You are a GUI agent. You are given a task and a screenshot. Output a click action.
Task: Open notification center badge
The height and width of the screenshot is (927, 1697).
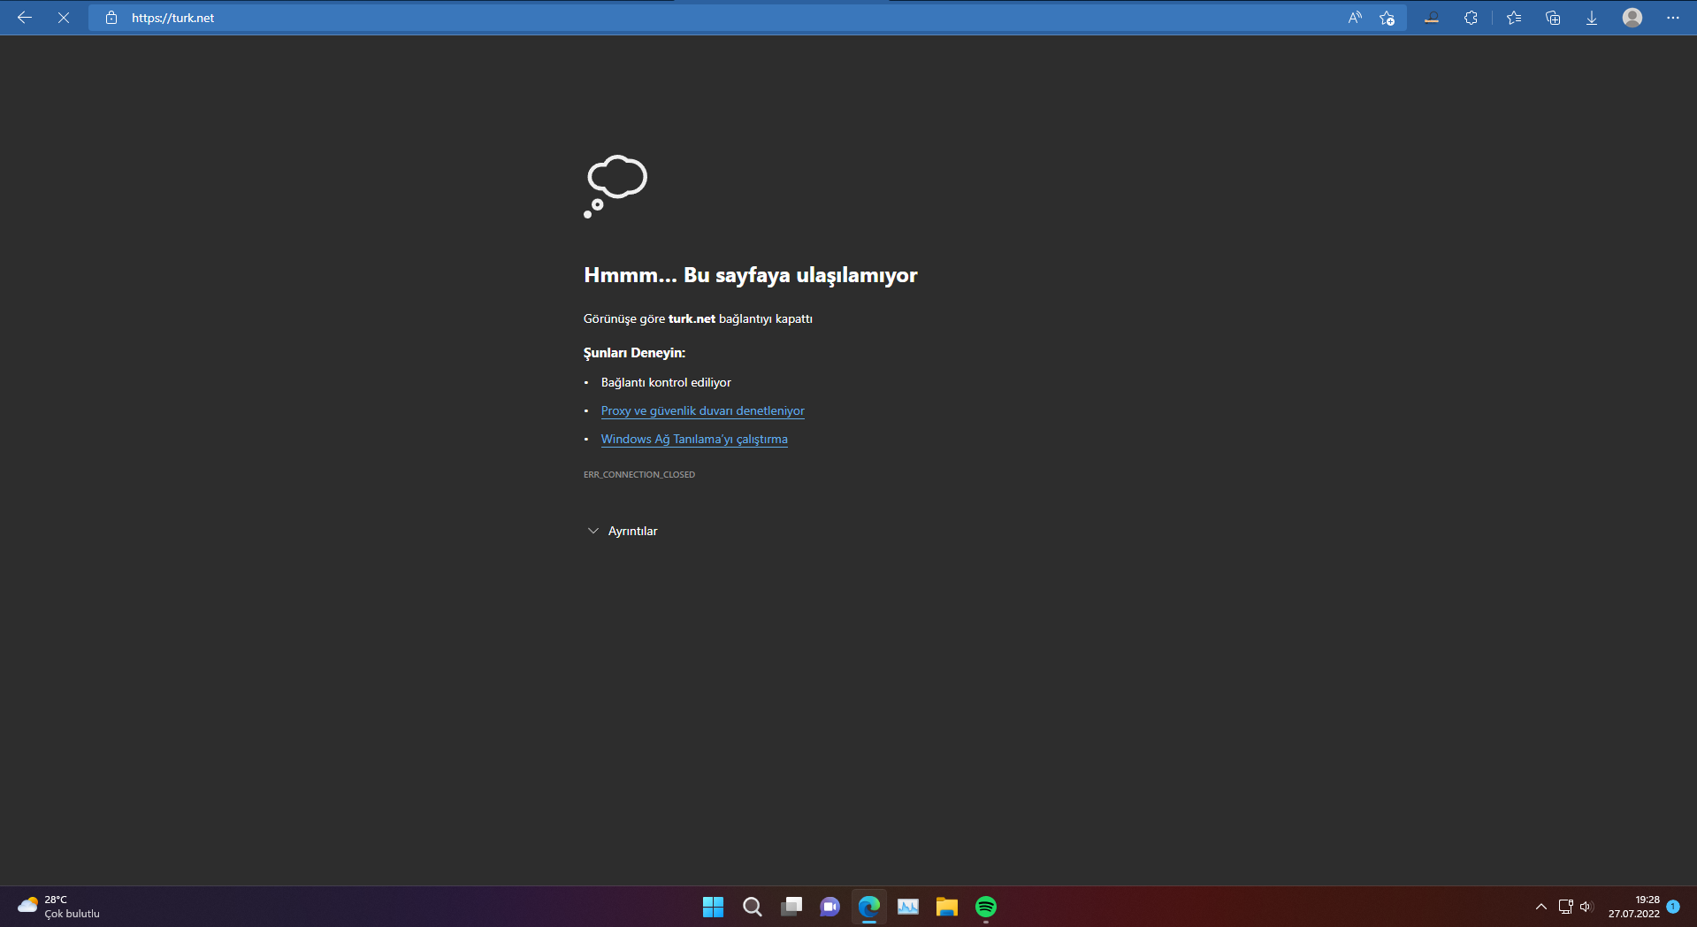[1673, 906]
